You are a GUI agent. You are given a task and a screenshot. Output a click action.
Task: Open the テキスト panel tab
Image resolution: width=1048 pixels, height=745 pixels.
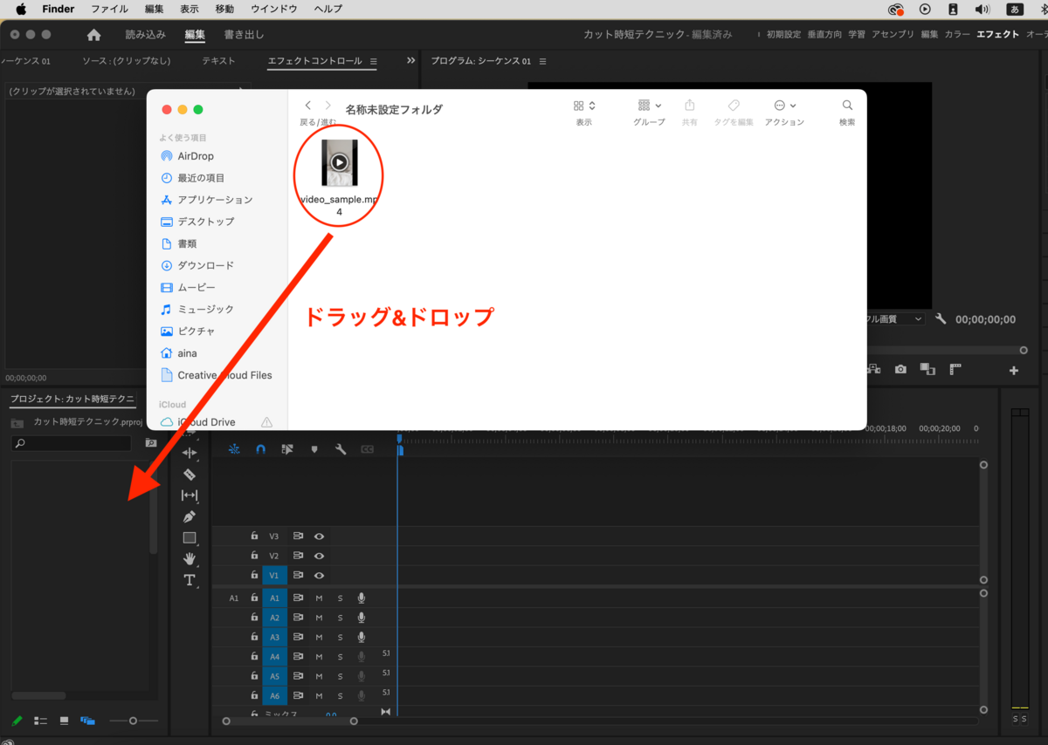click(x=218, y=61)
